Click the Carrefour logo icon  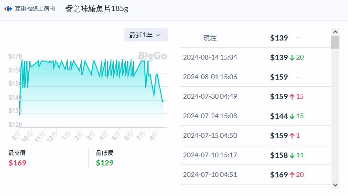click(9, 9)
